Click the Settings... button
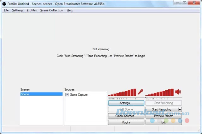202x134 pixels. click(126, 103)
